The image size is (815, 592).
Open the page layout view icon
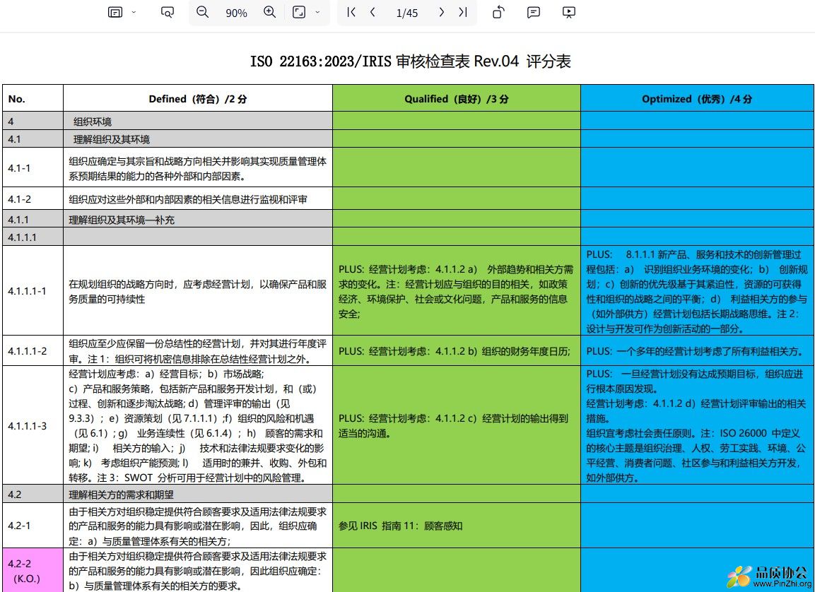[x=115, y=12]
